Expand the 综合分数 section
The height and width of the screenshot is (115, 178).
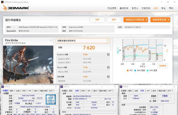tap(108, 77)
